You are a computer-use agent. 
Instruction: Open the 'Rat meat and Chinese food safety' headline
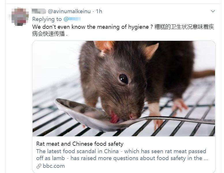point(80,144)
